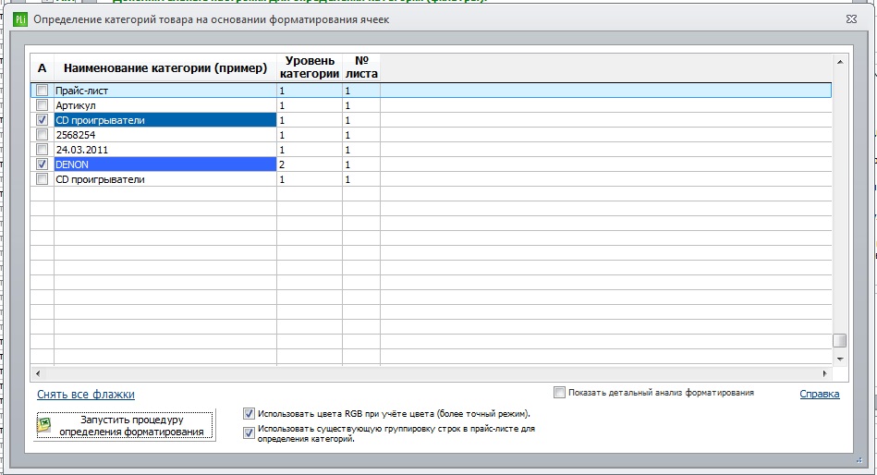Click the sheet number in Артикул row
The image size is (877, 475).
click(x=361, y=105)
